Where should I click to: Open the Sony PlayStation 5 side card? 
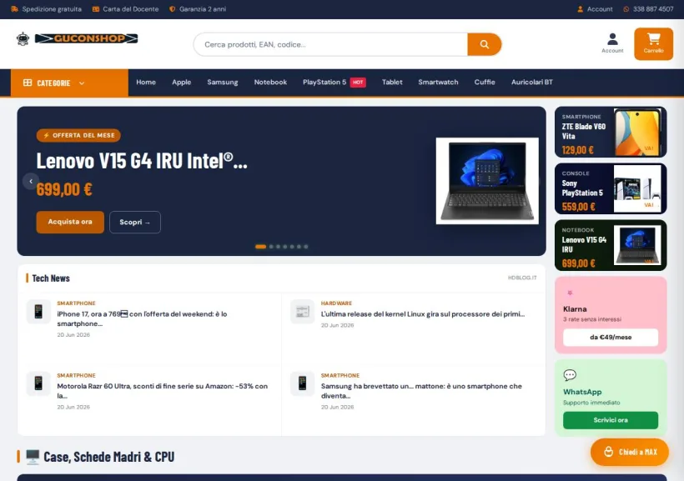pyautogui.click(x=611, y=188)
